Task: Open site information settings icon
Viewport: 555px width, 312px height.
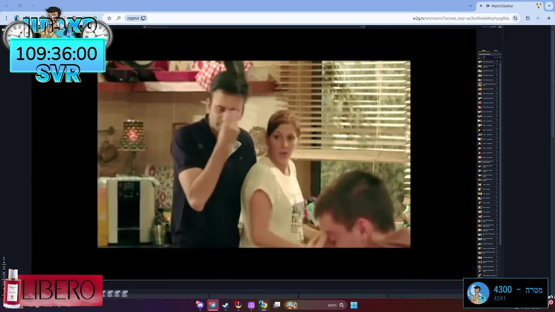Action: point(515,18)
